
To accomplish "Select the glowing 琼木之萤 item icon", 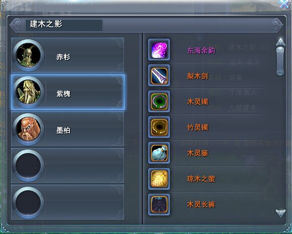I will (x=159, y=179).
